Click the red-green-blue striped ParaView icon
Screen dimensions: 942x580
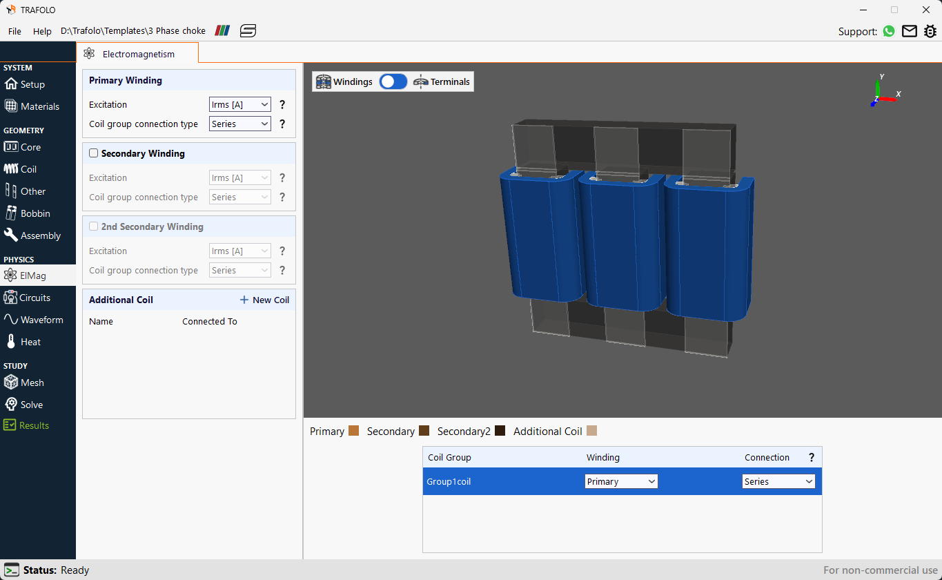(222, 31)
